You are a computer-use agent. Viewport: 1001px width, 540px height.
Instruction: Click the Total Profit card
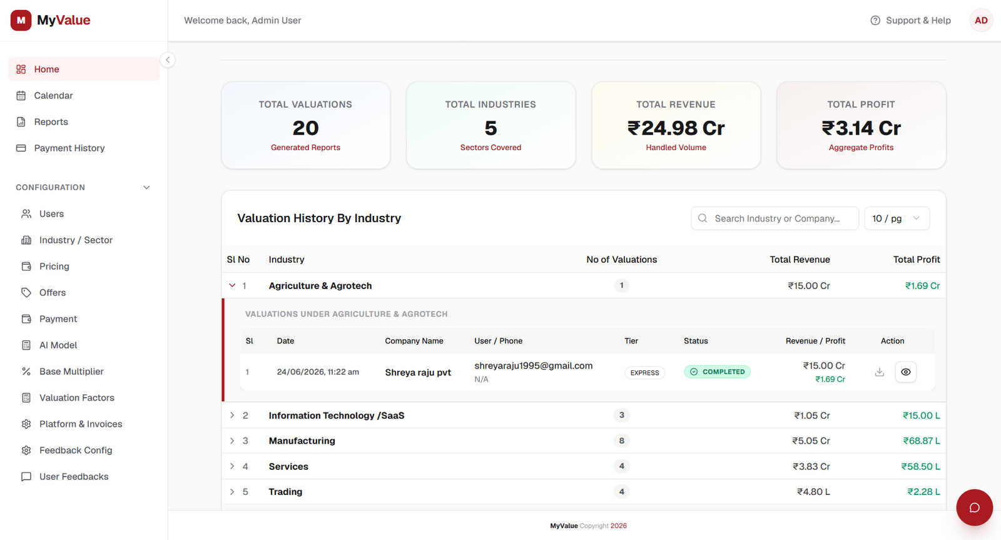[861, 125]
